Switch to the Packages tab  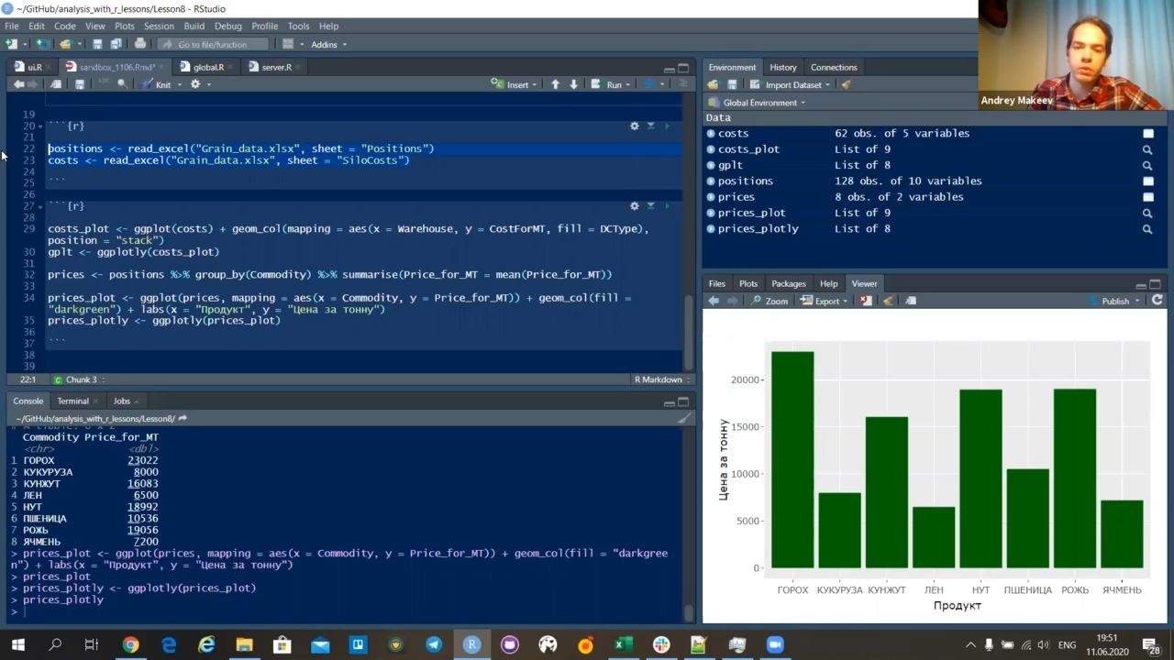pyautogui.click(x=788, y=283)
